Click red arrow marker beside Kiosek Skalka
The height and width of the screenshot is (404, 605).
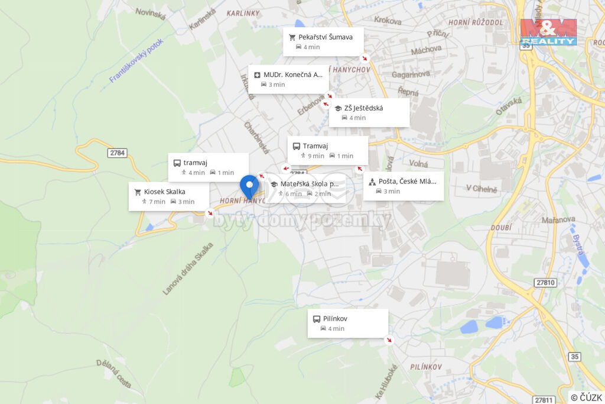click(x=210, y=213)
